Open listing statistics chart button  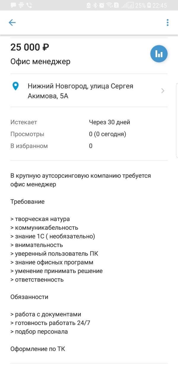click(x=159, y=54)
